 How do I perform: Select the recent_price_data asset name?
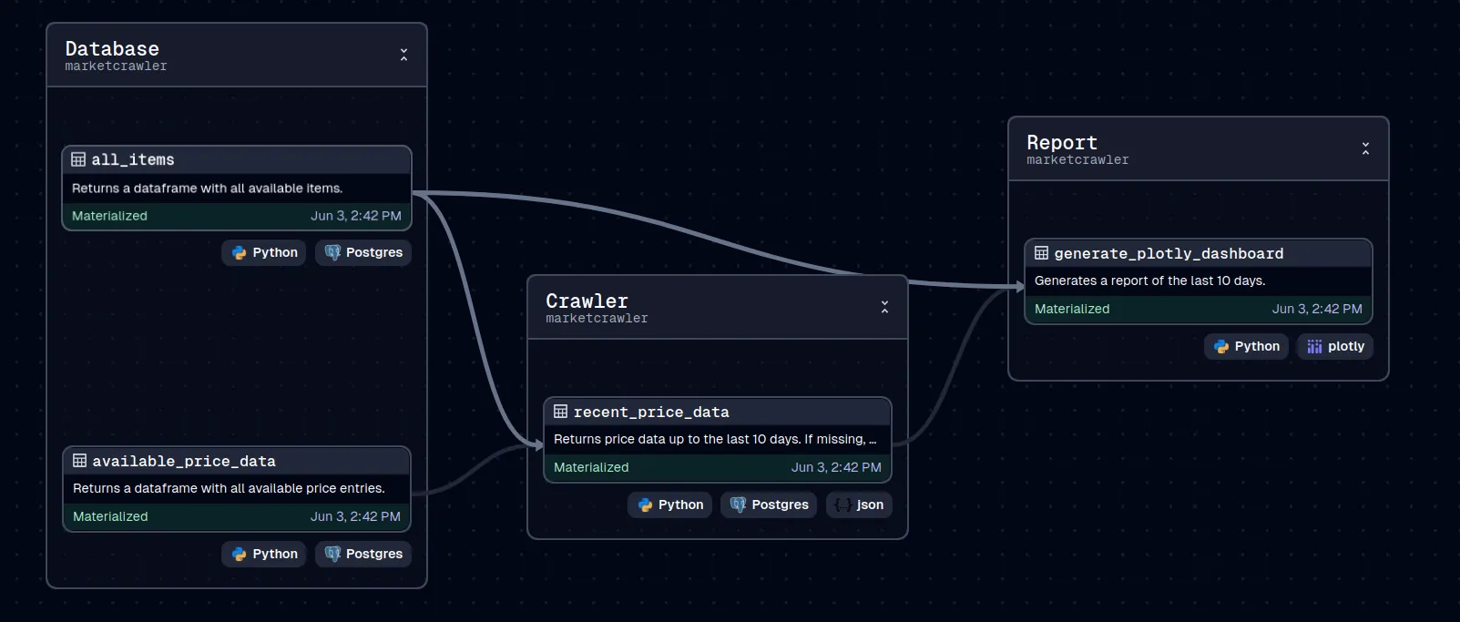(651, 412)
